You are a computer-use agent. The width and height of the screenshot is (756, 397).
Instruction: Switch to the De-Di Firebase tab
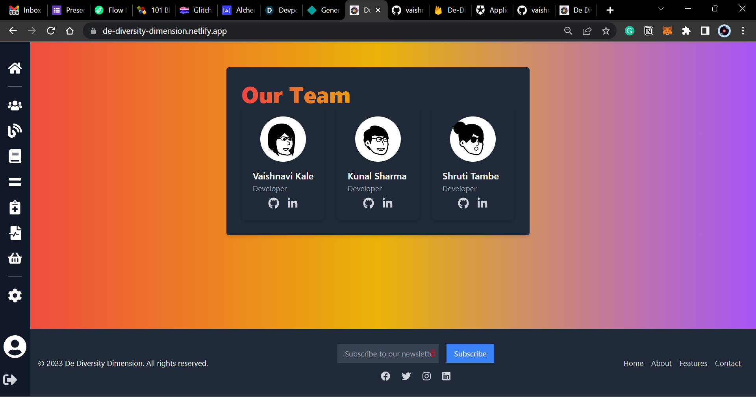click(450, 10)
